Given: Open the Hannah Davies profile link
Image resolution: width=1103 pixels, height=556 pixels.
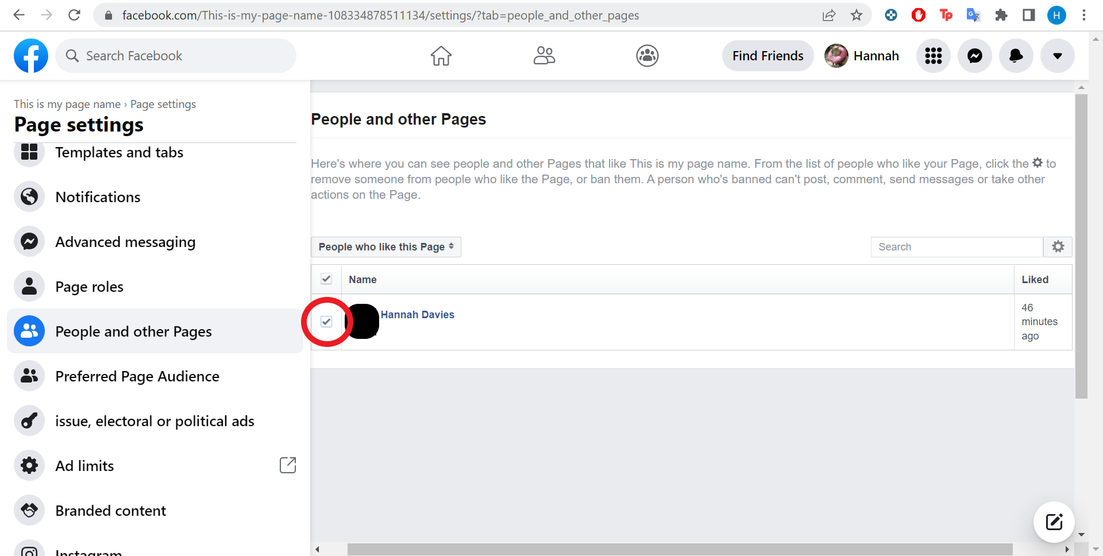Looking at the screenshot, I should (418, 315).
